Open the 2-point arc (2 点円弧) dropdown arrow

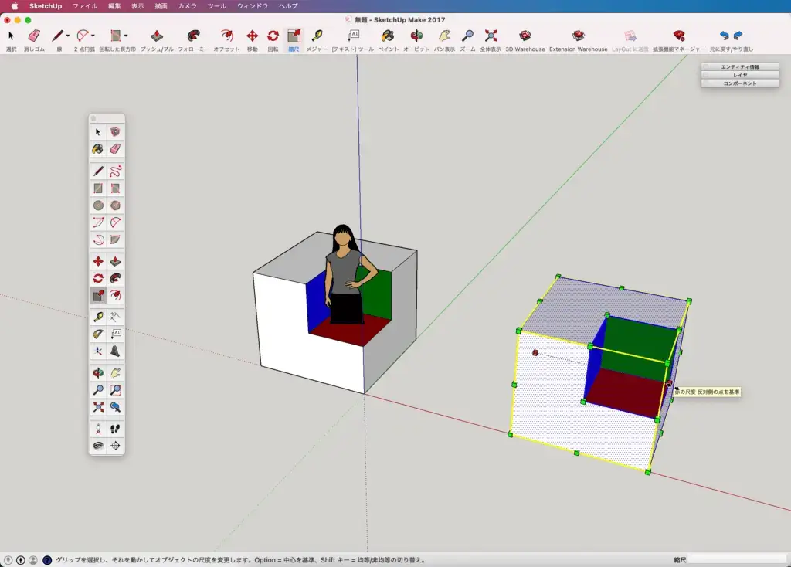[93, 36]
